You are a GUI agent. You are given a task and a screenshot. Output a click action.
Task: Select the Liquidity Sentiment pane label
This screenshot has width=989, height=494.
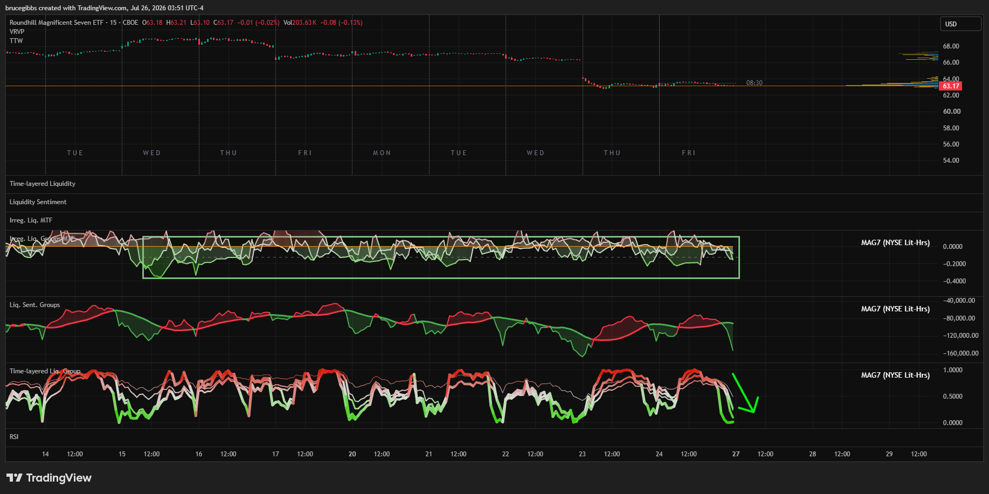click(x=38, y=202)
